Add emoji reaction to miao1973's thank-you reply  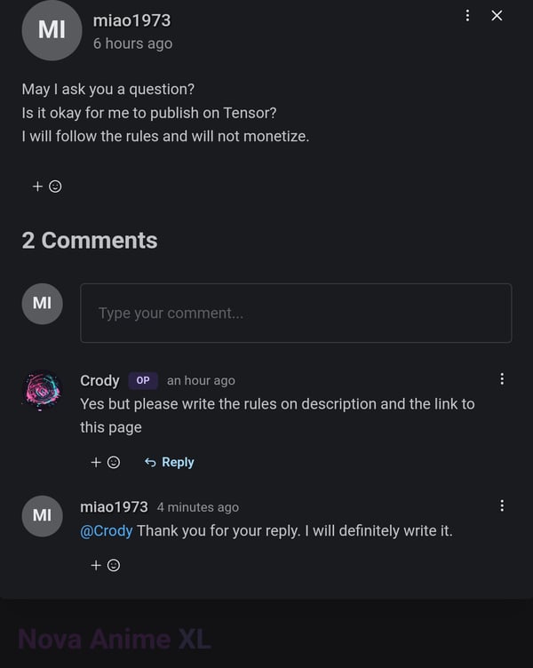click(x=105, y=565)
